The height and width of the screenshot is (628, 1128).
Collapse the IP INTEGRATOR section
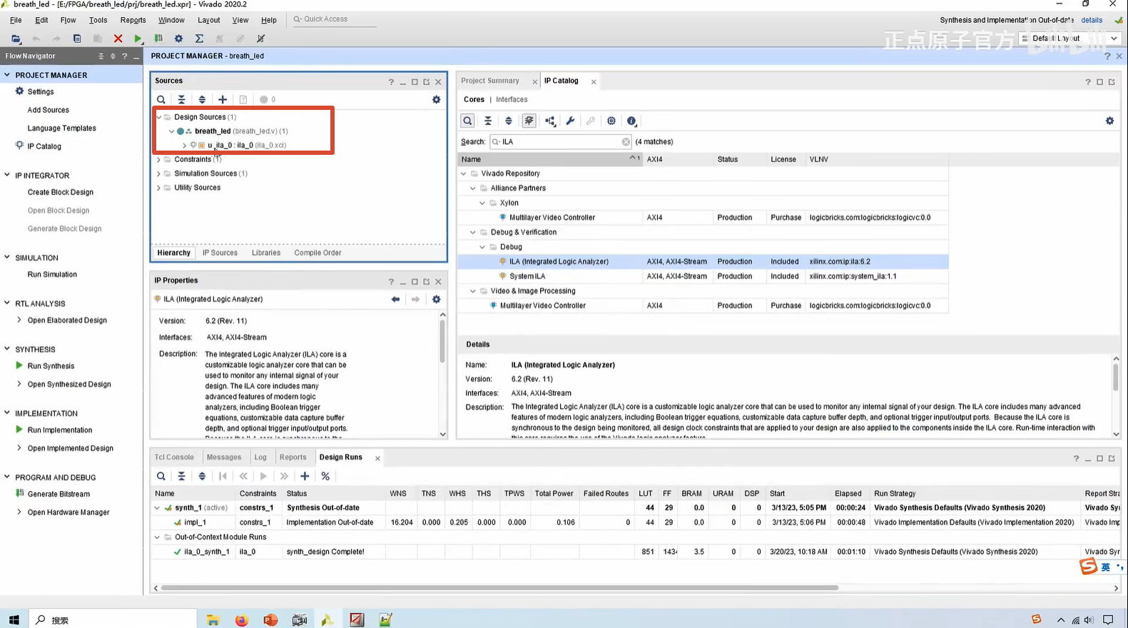tap(7, 175)
